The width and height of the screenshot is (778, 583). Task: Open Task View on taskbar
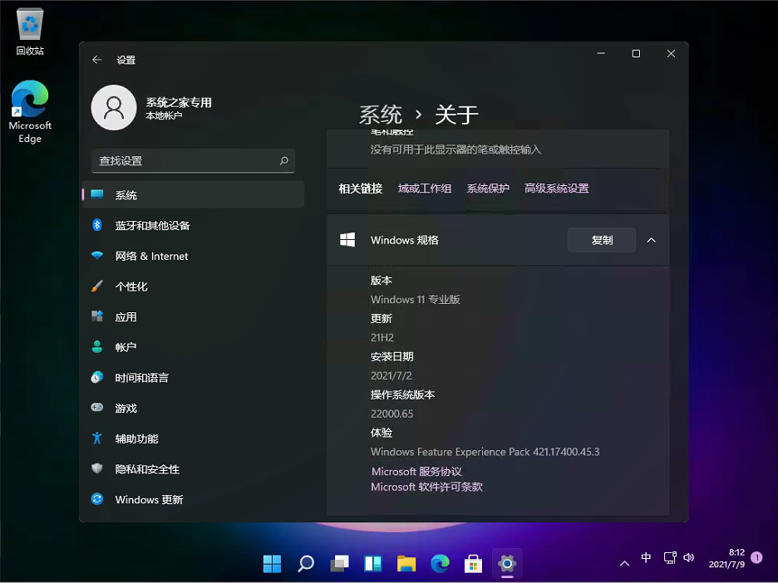coord(339,564)
